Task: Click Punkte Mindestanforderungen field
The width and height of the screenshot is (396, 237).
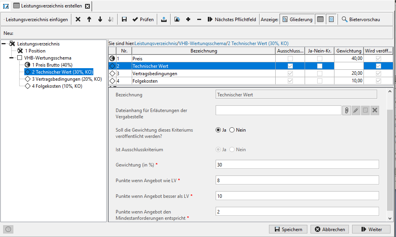Action: (x=297, y=212)
